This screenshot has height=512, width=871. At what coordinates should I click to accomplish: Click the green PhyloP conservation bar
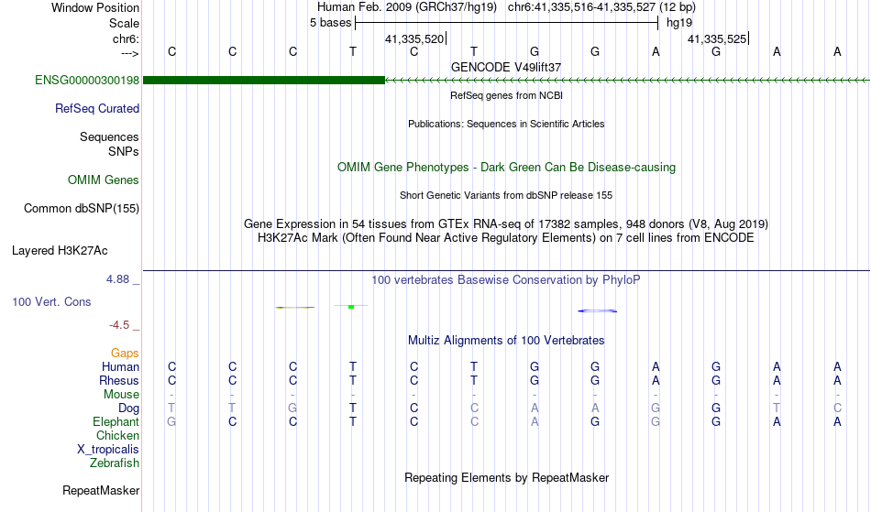[x=351, y=306]
